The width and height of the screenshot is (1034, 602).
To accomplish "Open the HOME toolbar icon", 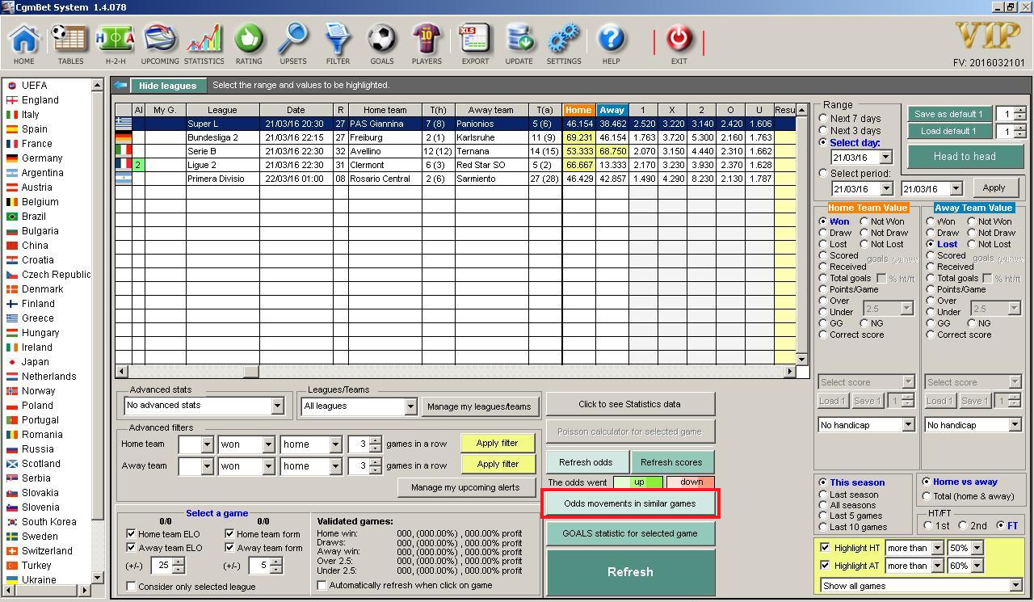I will (24, 39).
